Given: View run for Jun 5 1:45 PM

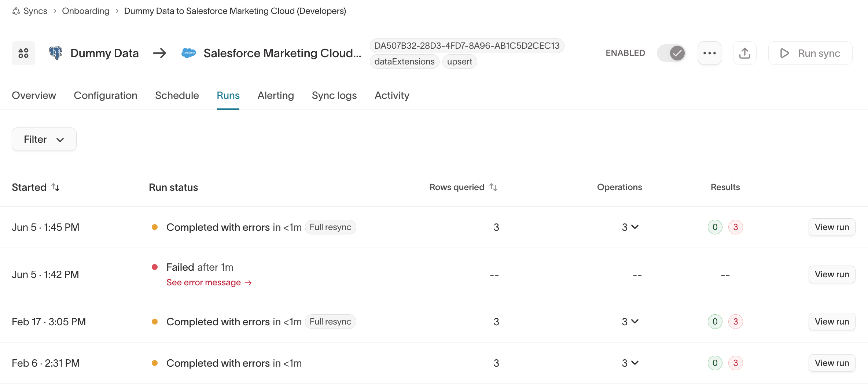Looking at the screenshot, I should 832,227.
